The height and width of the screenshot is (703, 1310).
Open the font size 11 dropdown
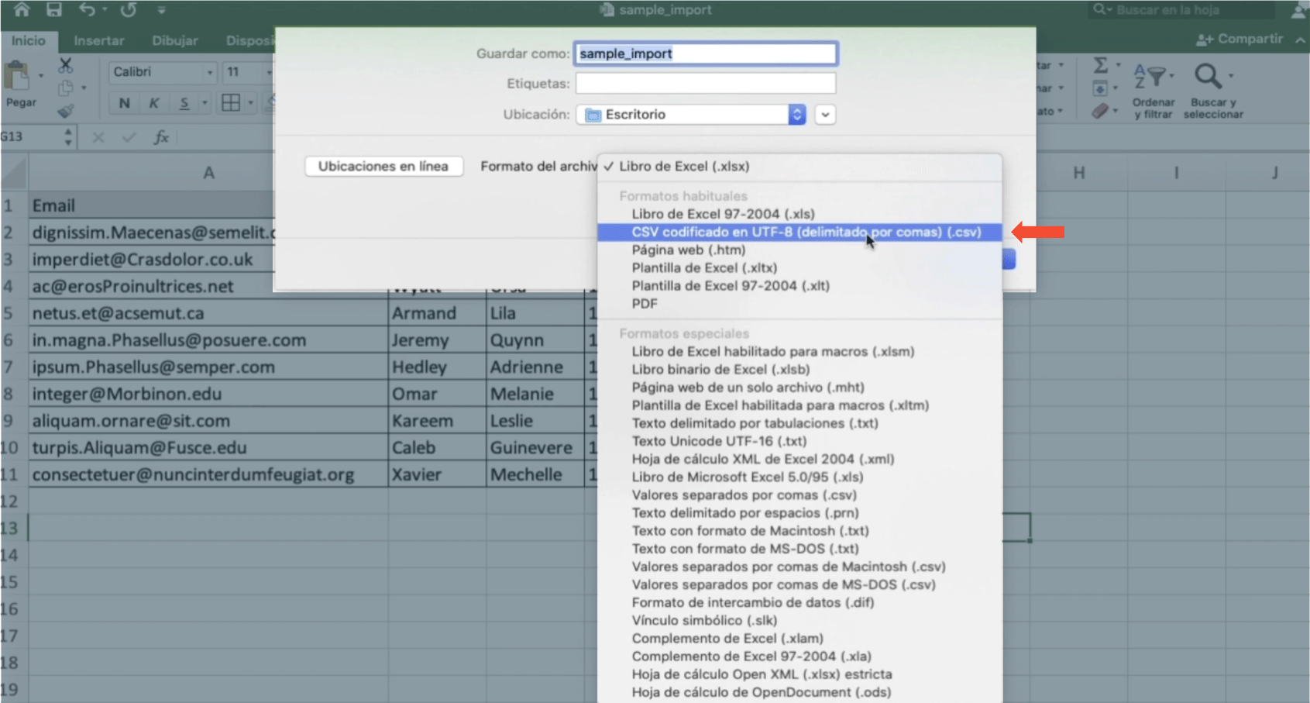(269, 72)
